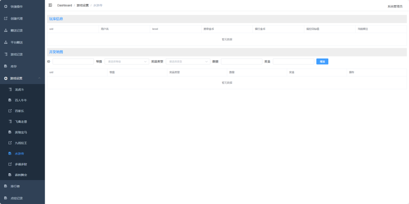The width and height of the screenshot is (409, 204).
Task: Focus the 数量 input field
Action: click(x=242, y=62)
